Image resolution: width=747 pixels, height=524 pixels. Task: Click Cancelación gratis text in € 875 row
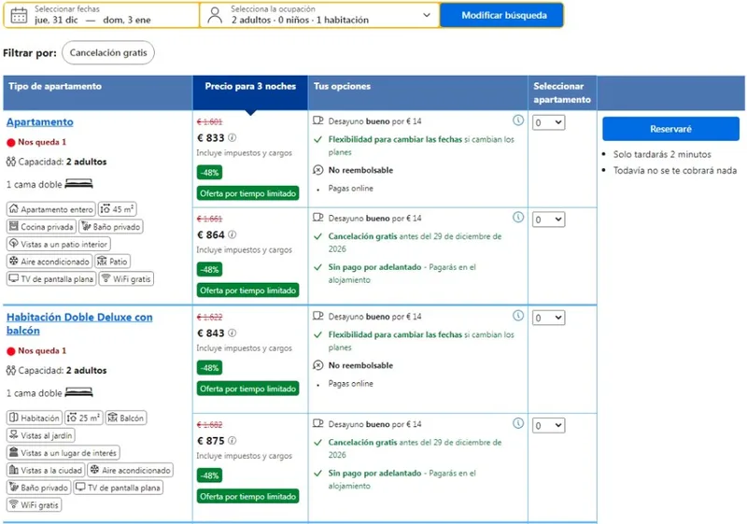coord(362,442)
